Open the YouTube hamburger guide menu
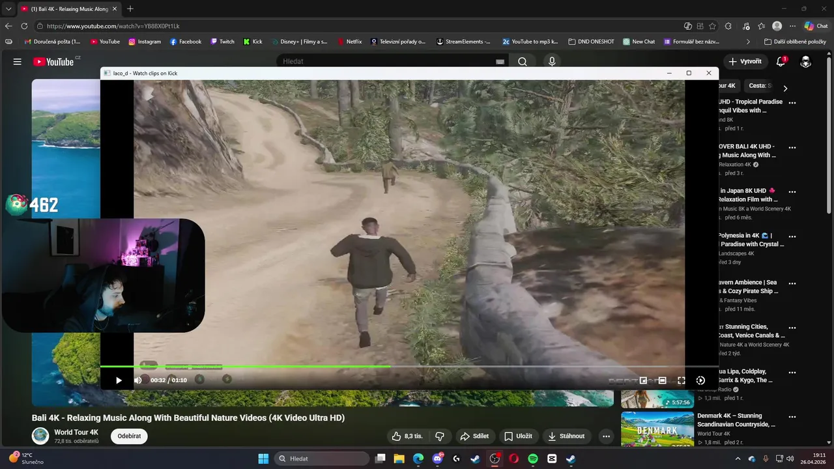 tap(18, 61)
